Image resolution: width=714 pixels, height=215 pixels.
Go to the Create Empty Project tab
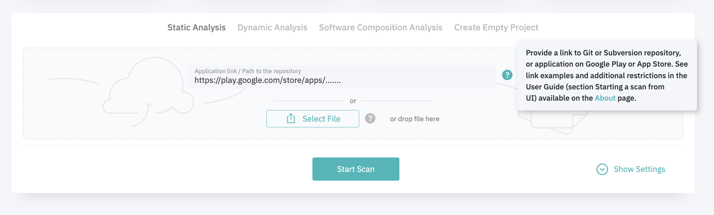(496, 28)
